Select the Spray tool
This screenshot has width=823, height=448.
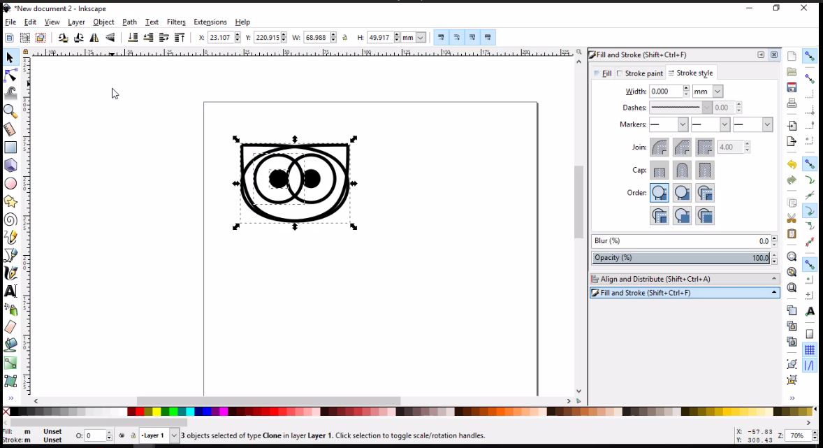click(10, 310)
